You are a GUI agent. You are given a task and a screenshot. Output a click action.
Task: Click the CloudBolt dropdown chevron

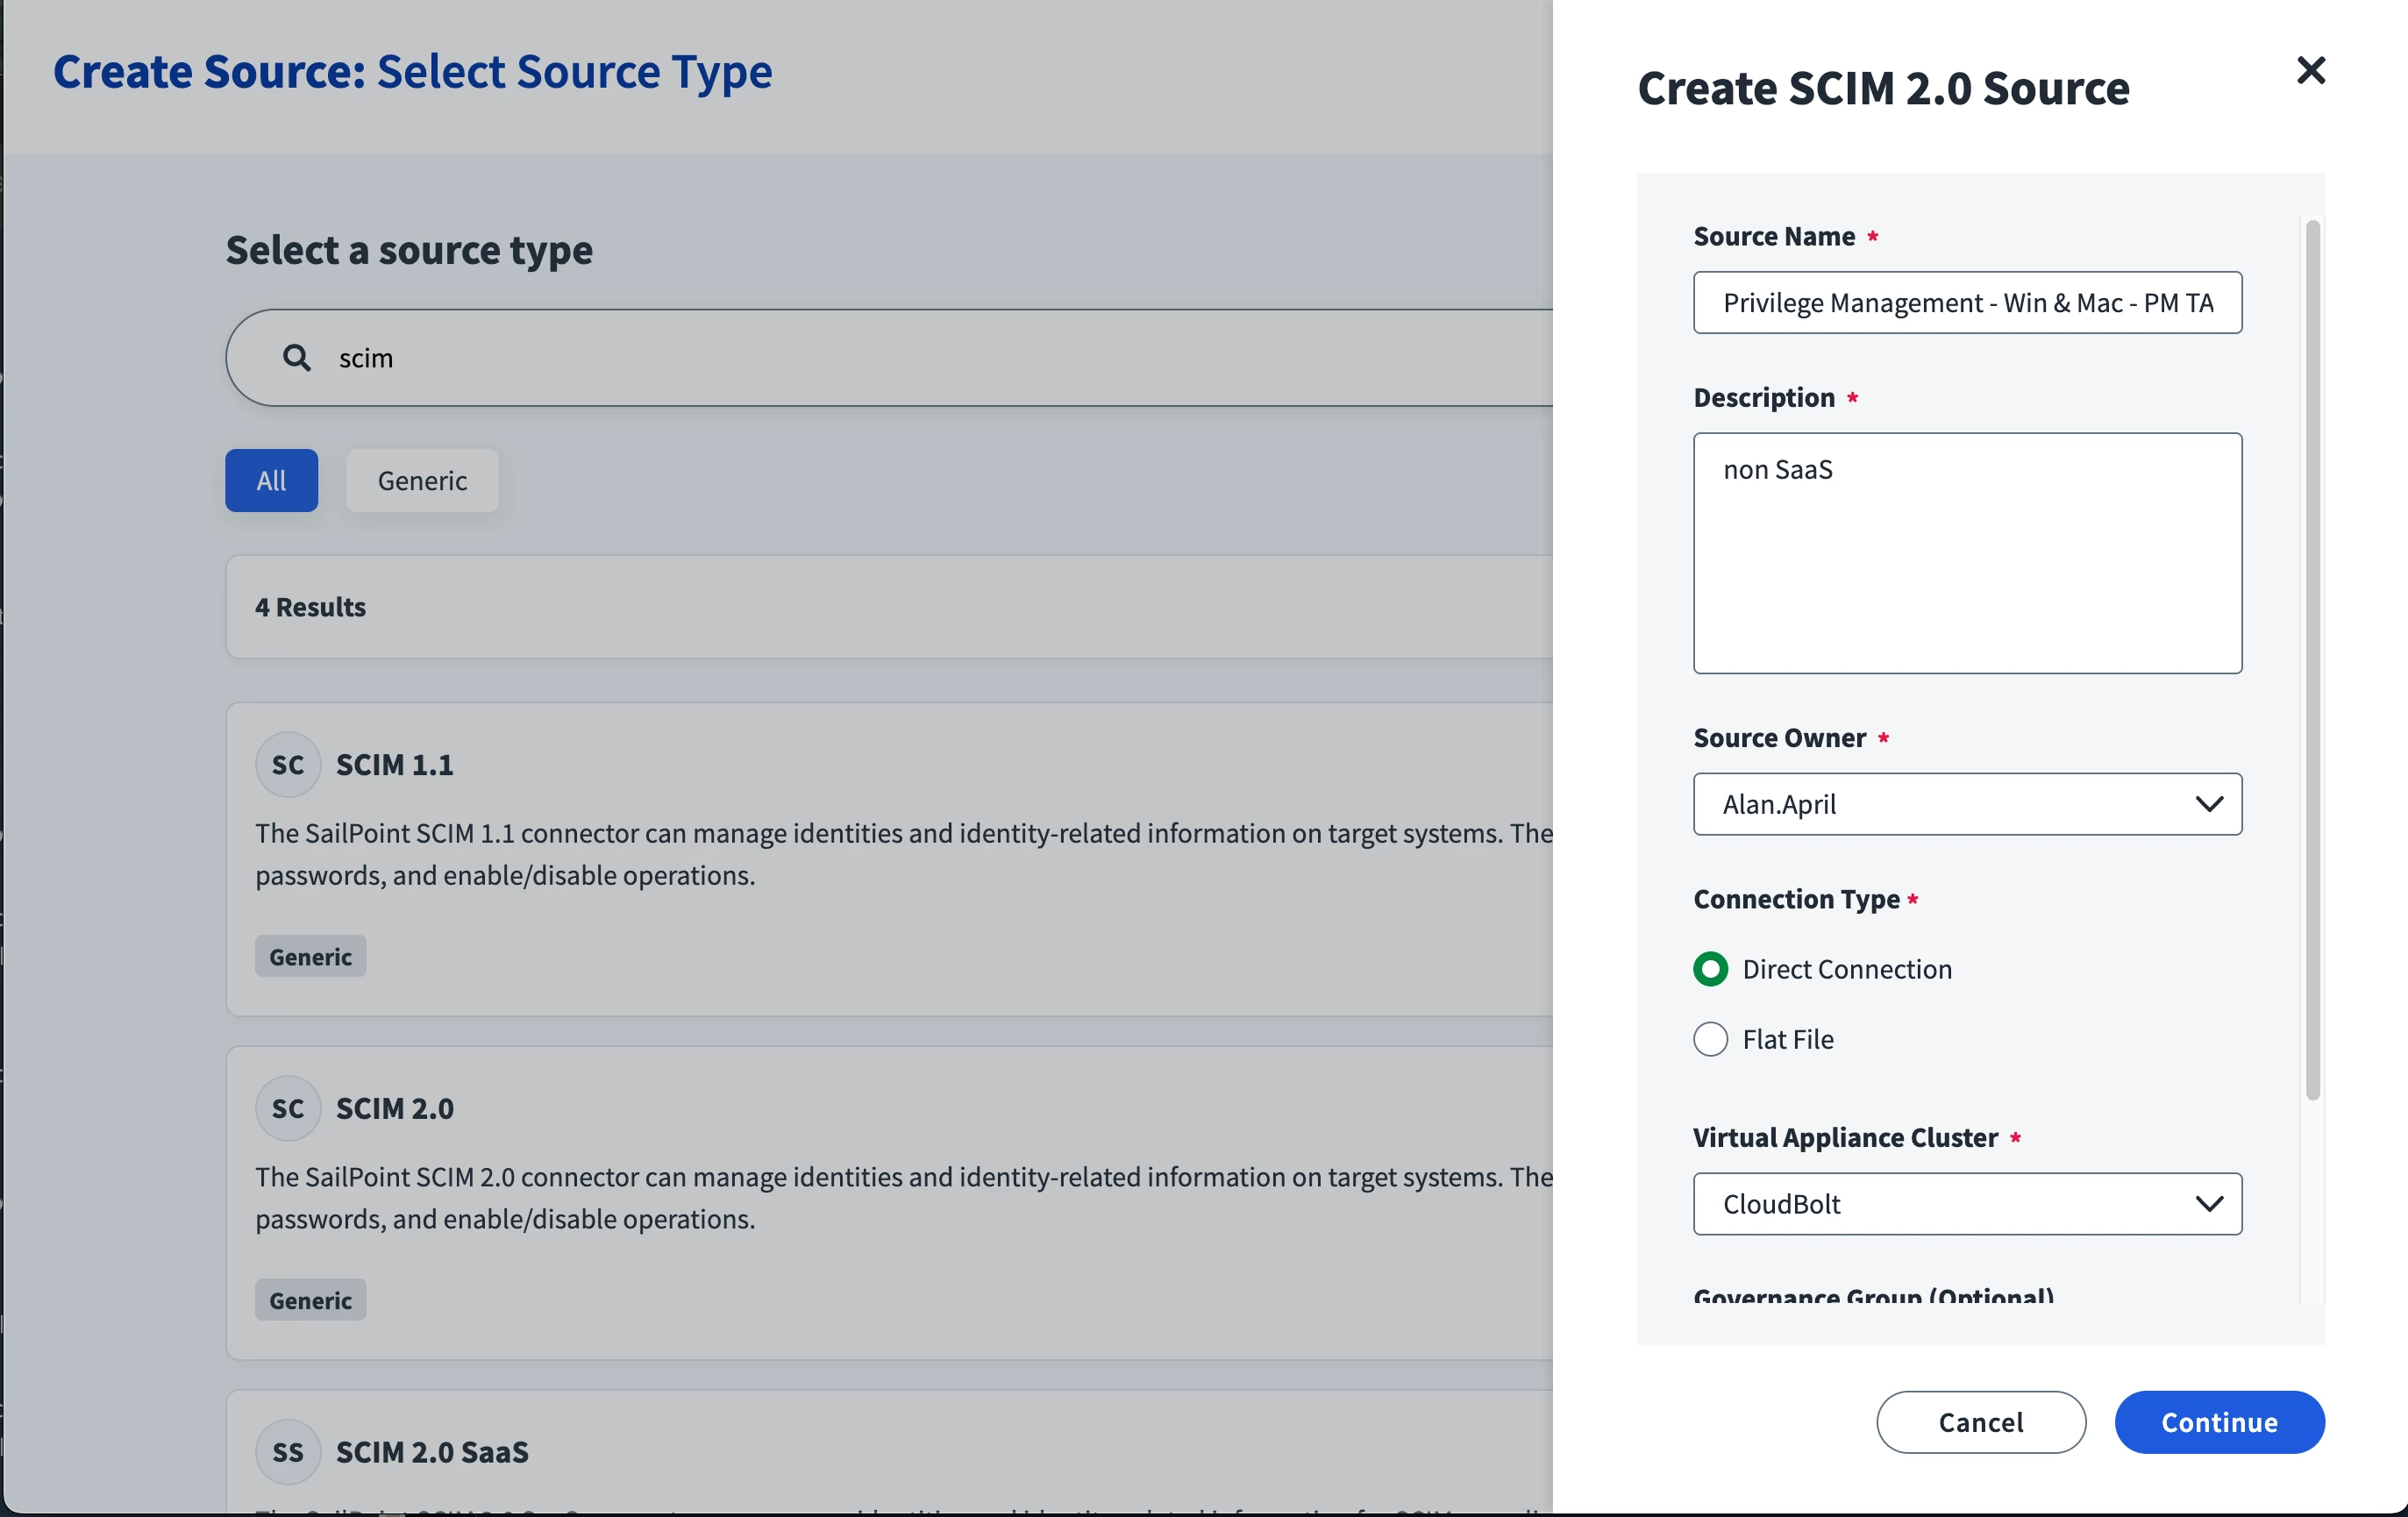click(2209, 1204)
